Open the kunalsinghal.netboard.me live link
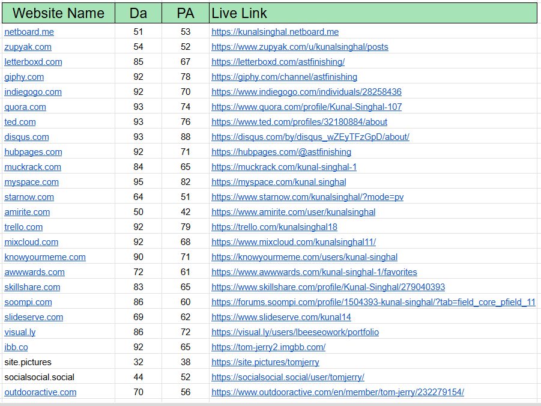The height and width of the screenshot is (406, 541). (x=275, y=32)
